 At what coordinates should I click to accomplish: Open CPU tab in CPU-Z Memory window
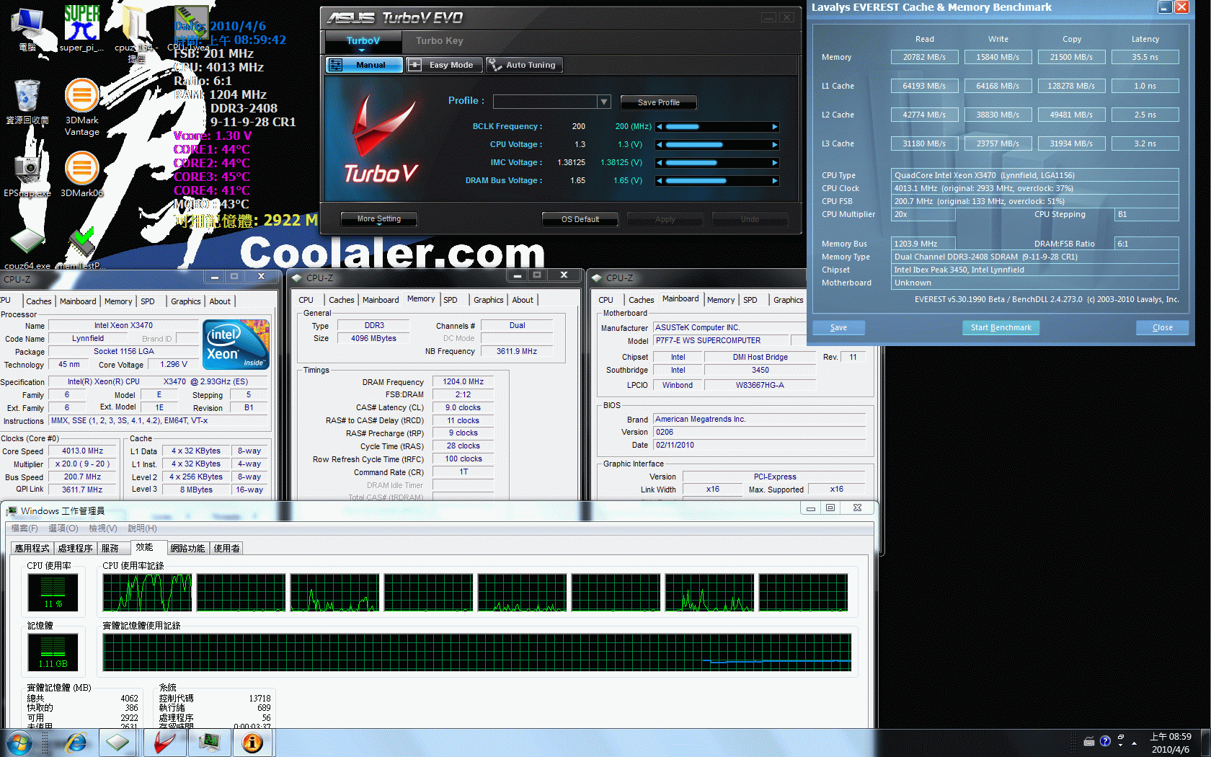point(306,300)
